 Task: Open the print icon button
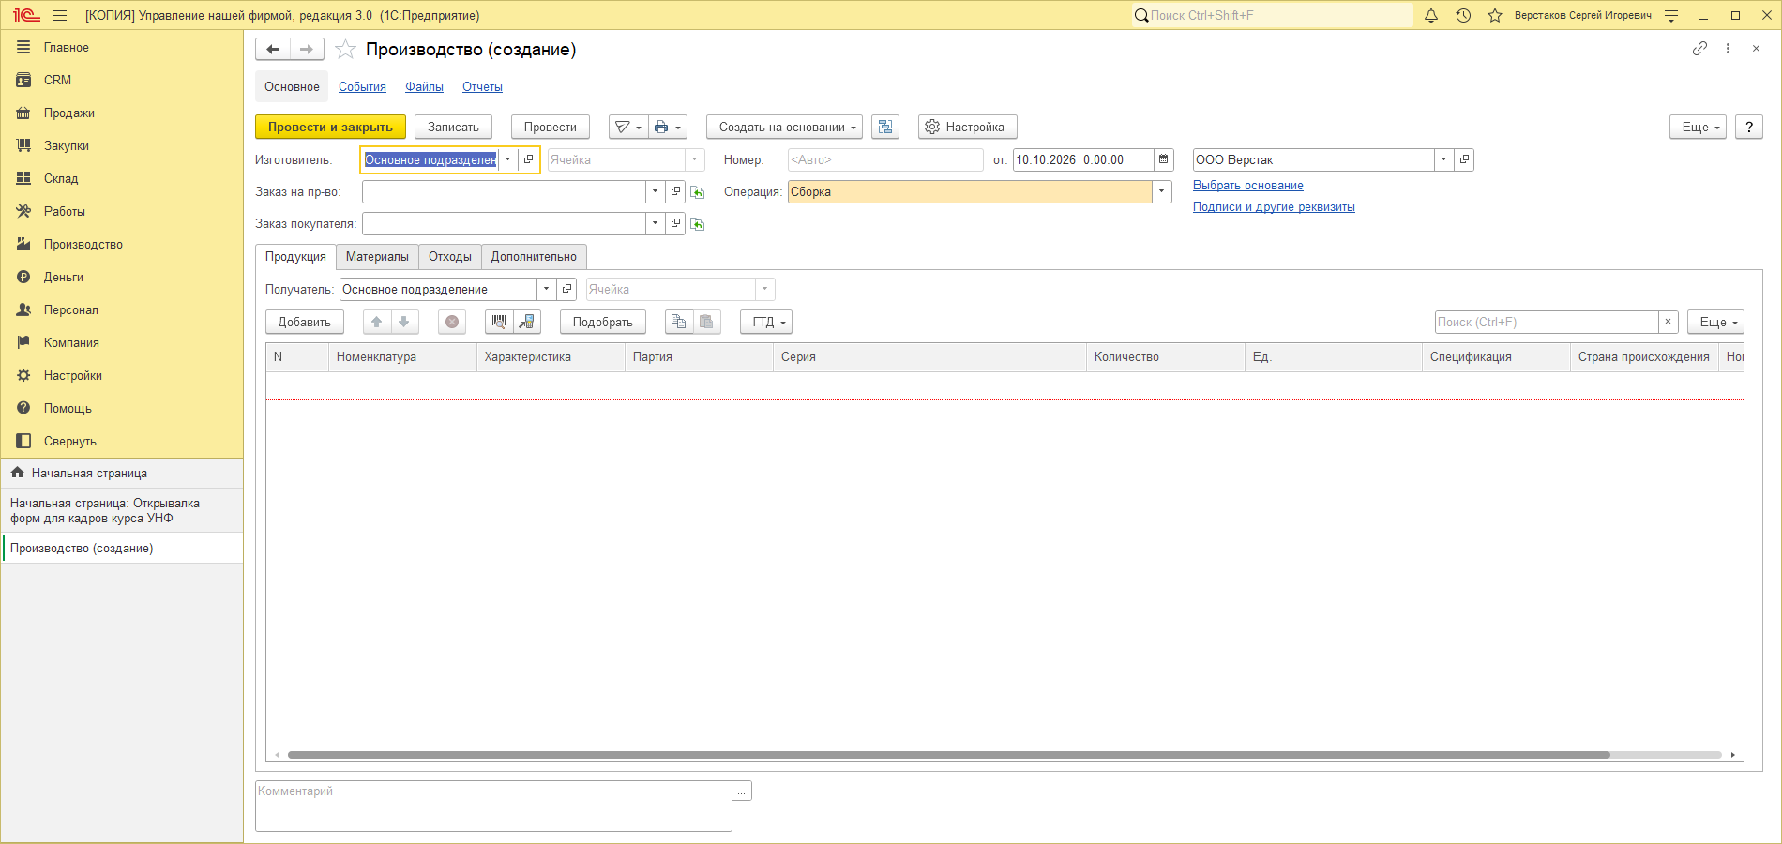pos(667,127)
